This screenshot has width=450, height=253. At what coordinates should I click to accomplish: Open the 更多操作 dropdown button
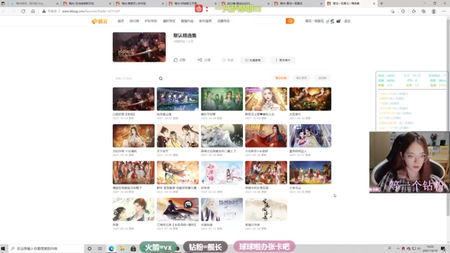pyautogui.click(x=283, y=60)
